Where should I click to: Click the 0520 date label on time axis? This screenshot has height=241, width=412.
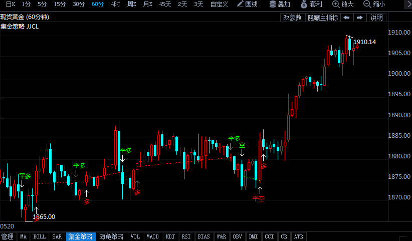(7, 226)
